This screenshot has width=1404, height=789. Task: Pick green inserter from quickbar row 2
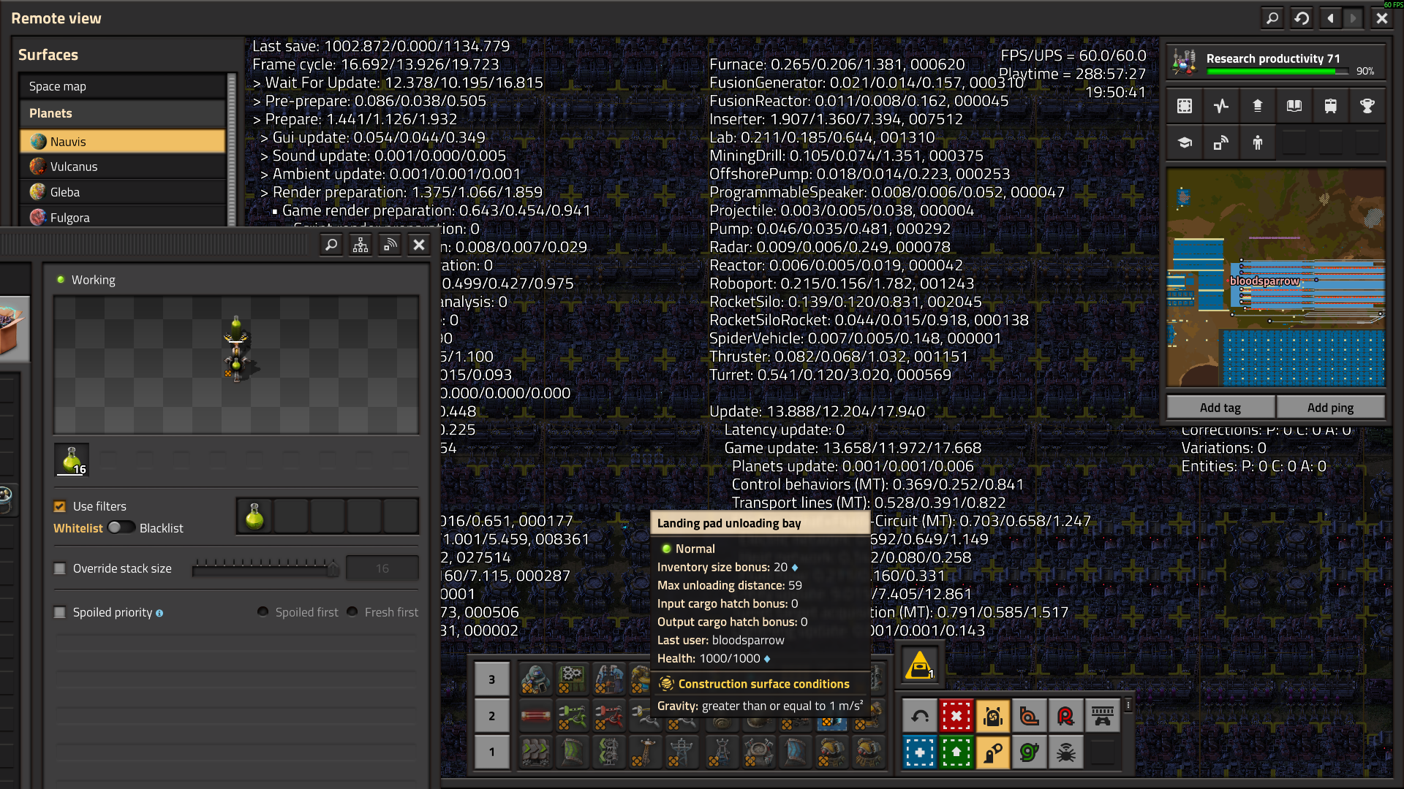point(572,716)
